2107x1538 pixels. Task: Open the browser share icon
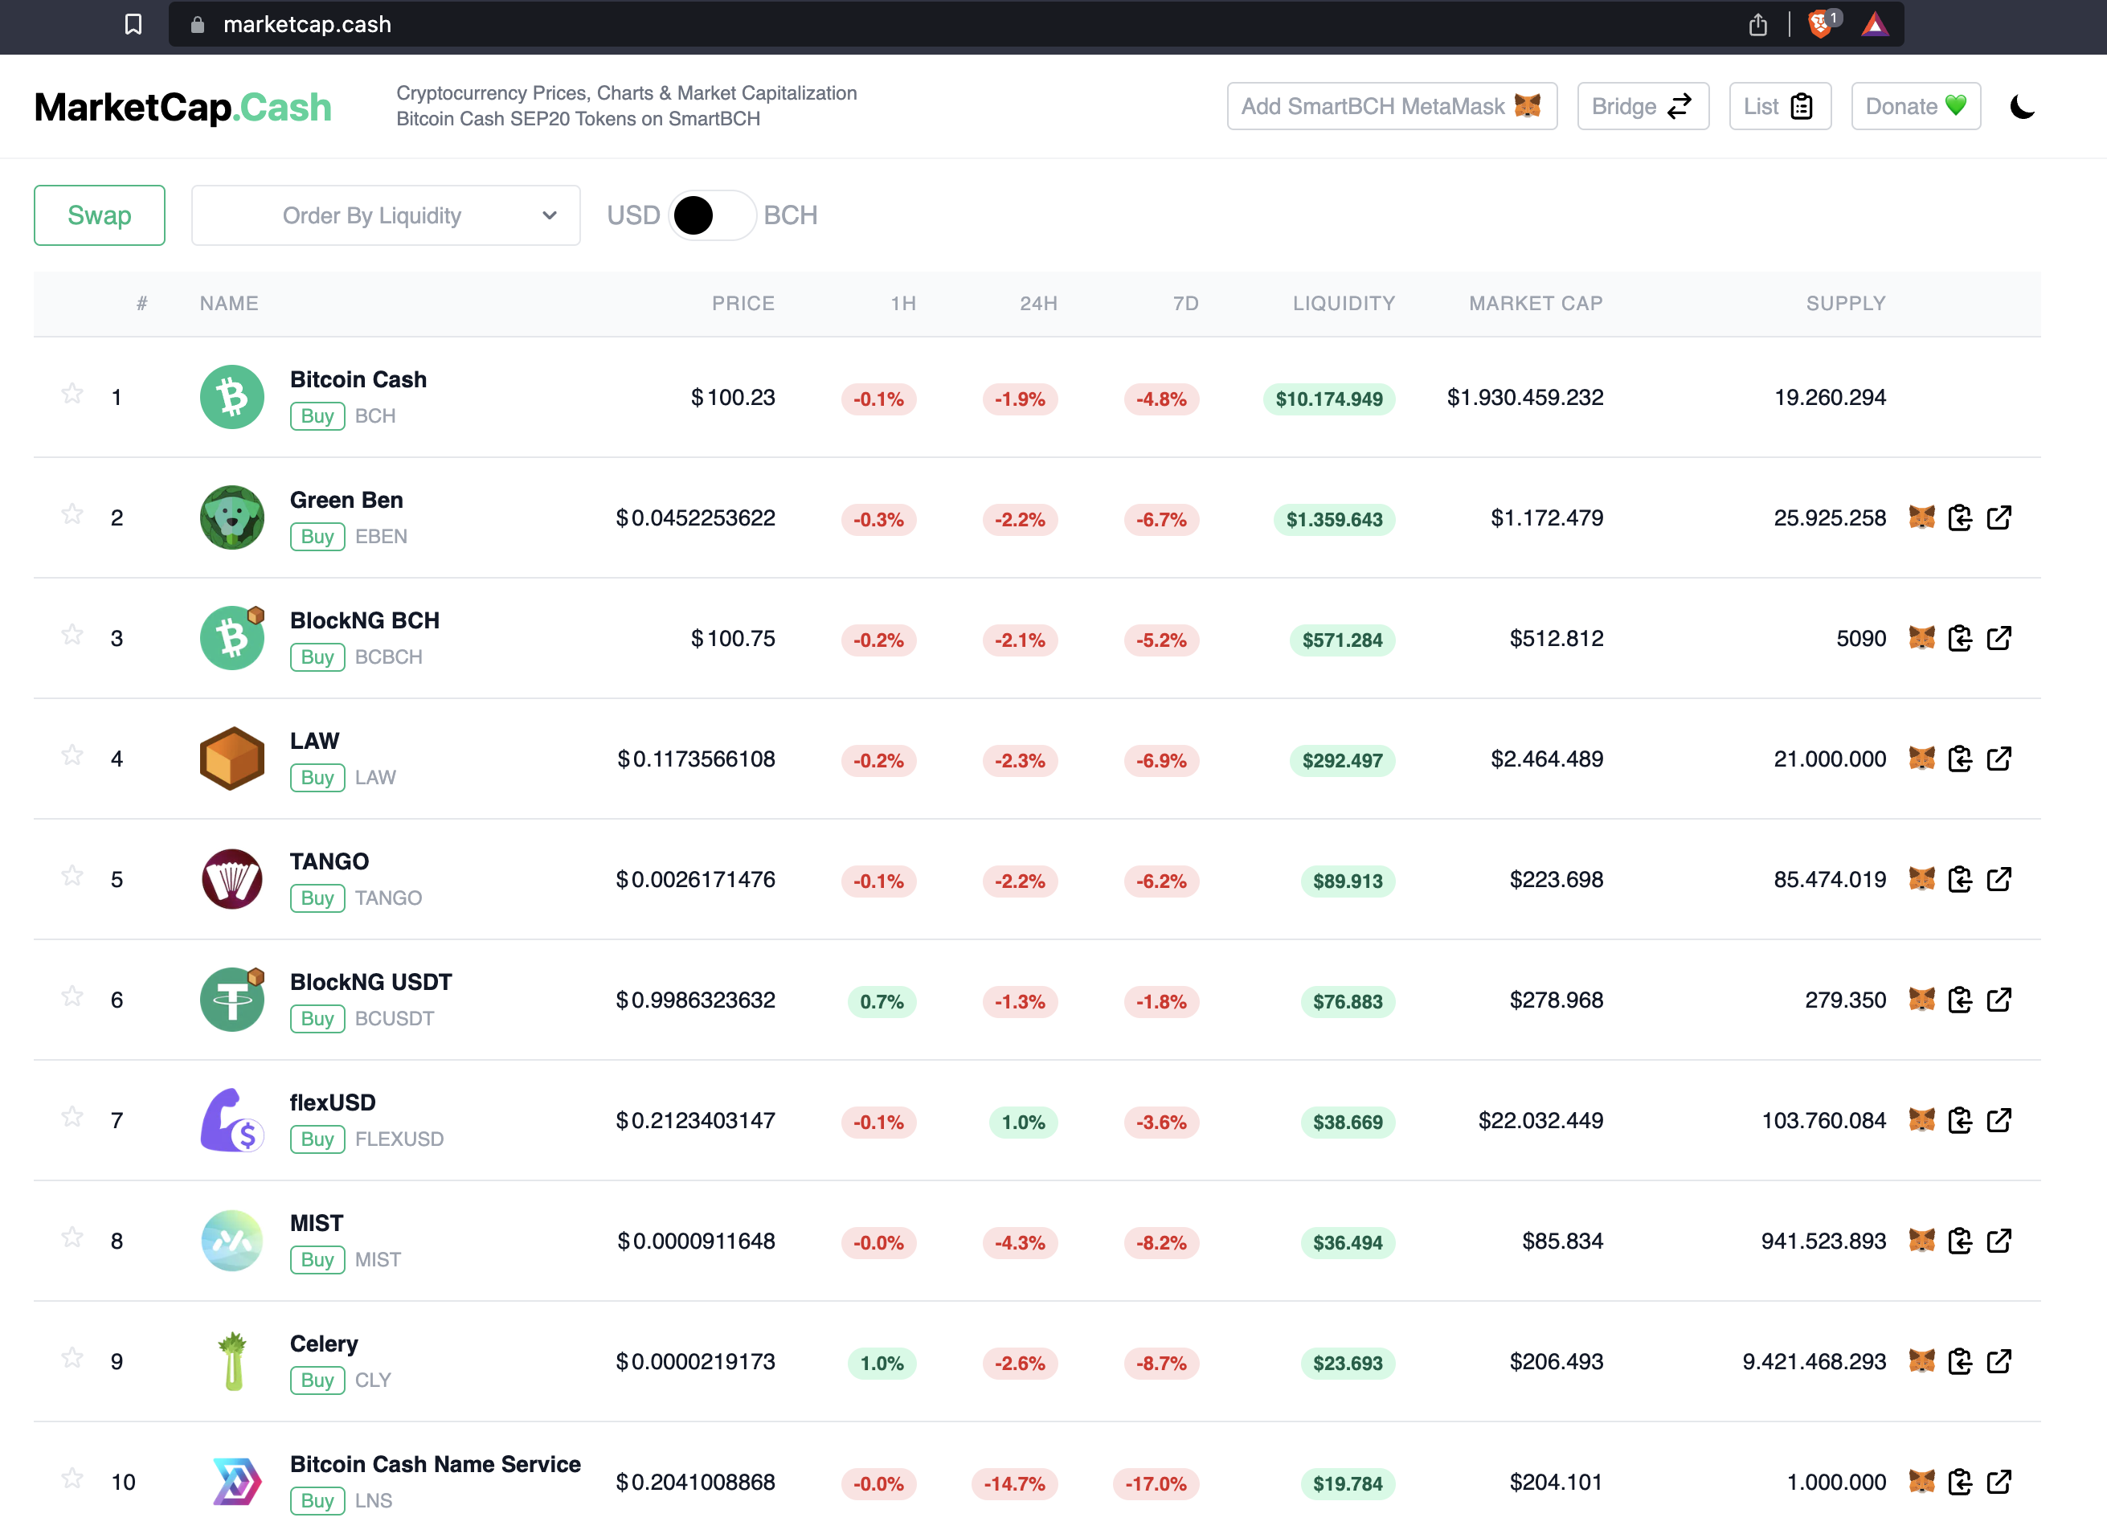1757,24
